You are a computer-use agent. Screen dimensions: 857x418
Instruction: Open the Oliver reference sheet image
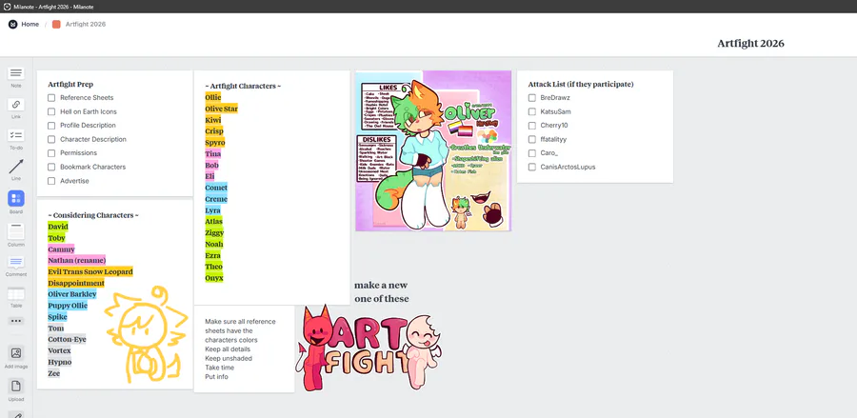(433, 150)
